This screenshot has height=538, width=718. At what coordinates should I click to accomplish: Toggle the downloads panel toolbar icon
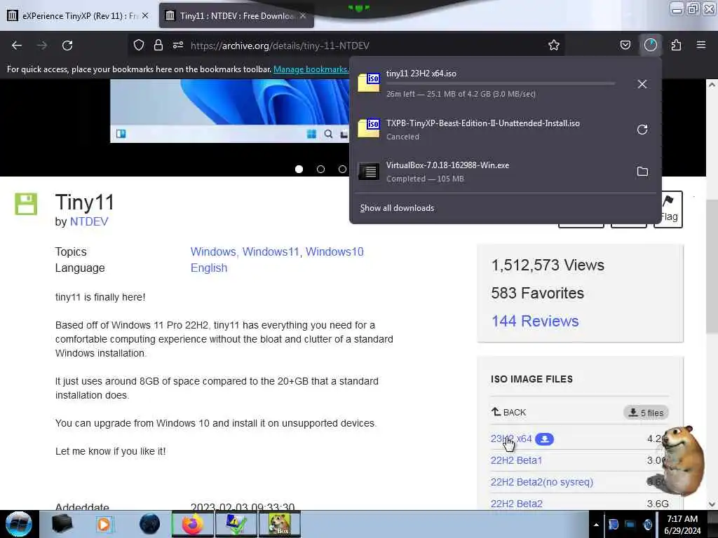click(651, 45)
